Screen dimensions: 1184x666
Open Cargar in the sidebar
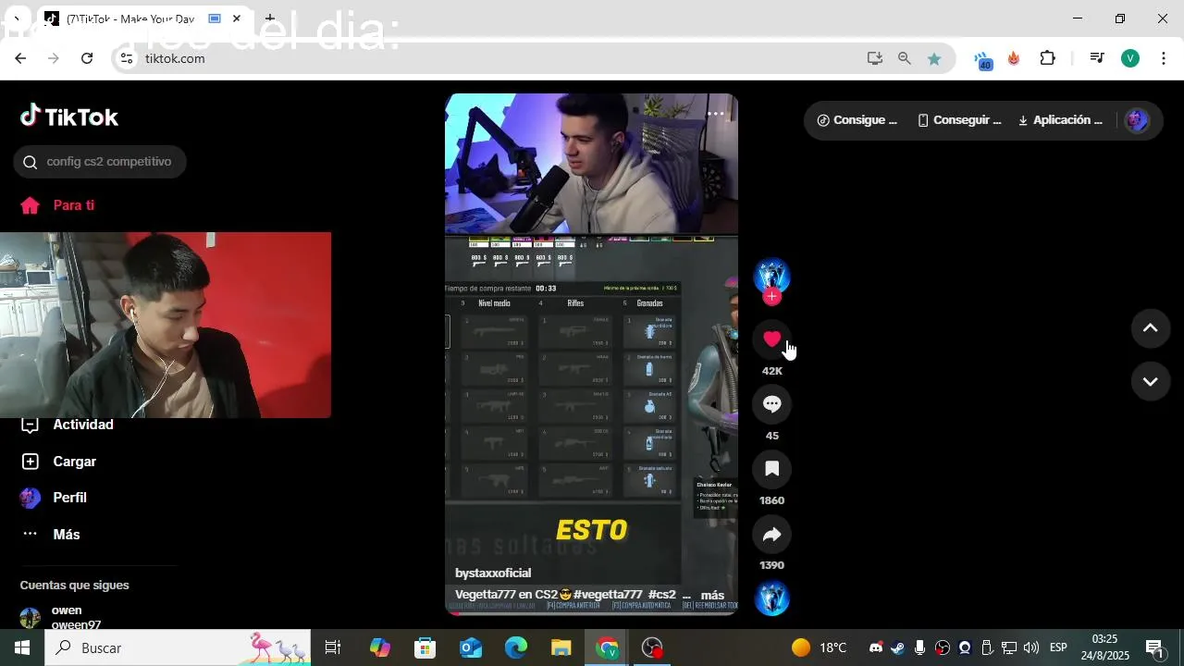(x=59, y=462)
